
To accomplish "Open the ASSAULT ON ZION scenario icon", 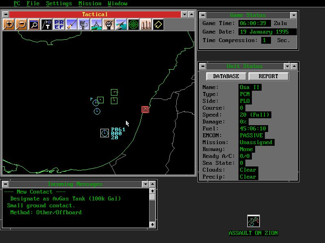I will point(253,221).
